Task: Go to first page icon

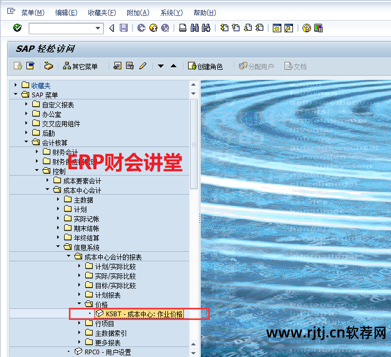Action: (x=224, y=28)
